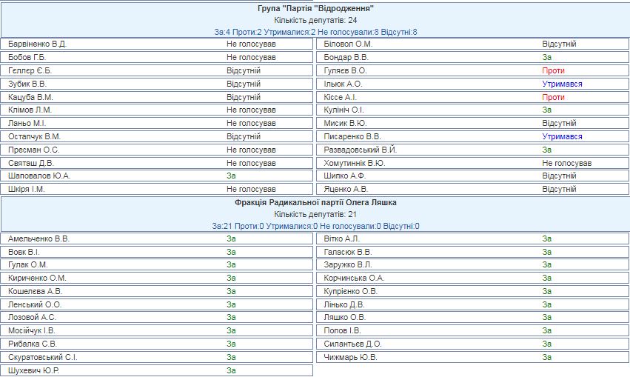
Task: Select deputy name Ляшко О.В.
Action: [345, 317]
